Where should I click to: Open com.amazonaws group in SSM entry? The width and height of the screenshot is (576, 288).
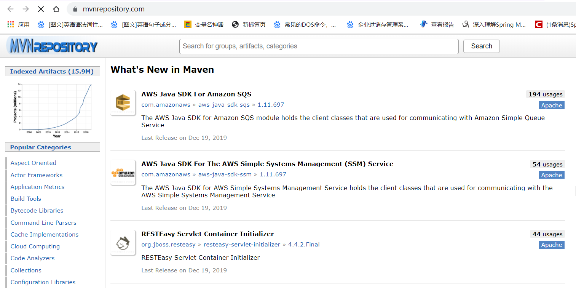(x=166, y=174)
